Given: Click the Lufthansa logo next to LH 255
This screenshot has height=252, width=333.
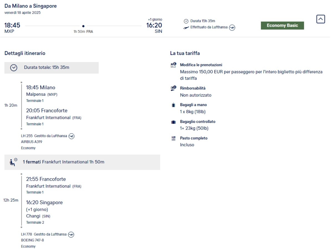Looking at the screenshot, I should pyautogui.click(x=71, y=136).
